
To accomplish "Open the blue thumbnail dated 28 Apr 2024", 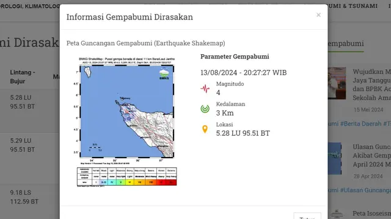I will click(x=334, y=158).
